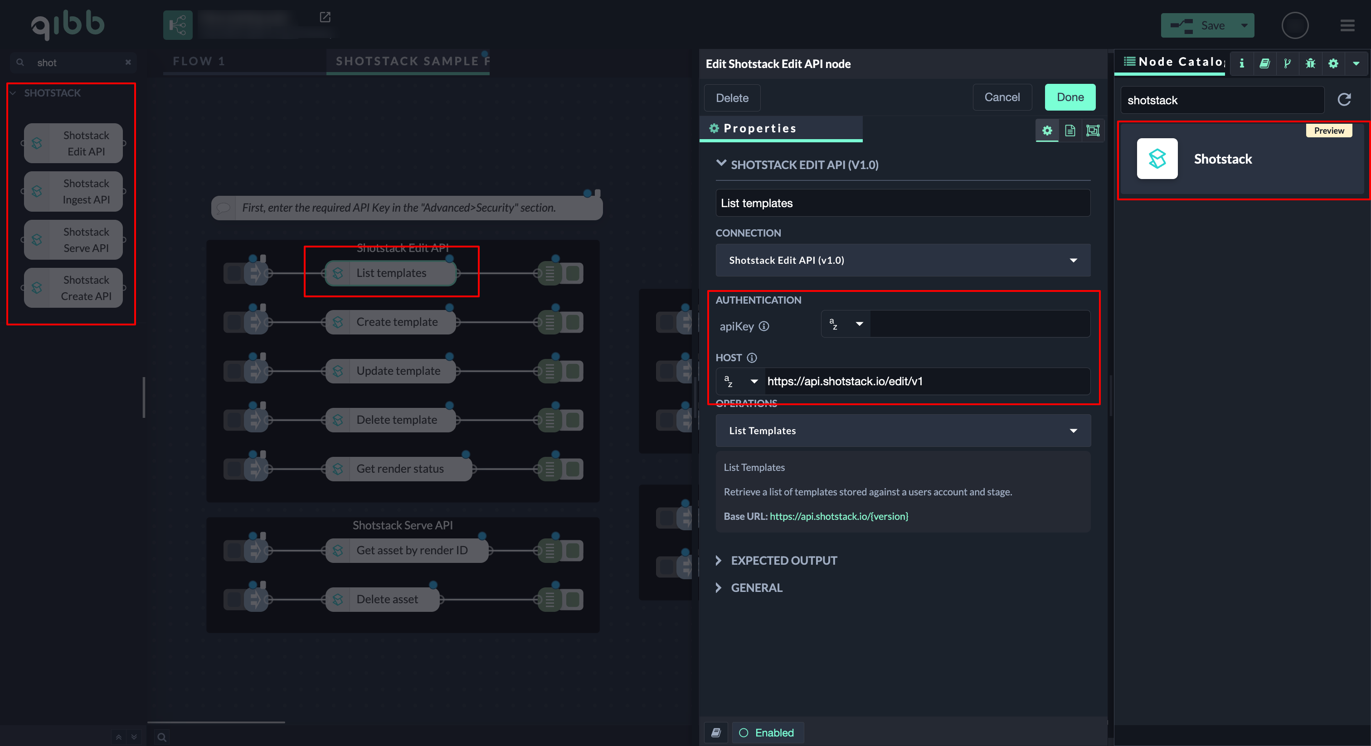Click the node description document icon

click(x=1070, y=131)
